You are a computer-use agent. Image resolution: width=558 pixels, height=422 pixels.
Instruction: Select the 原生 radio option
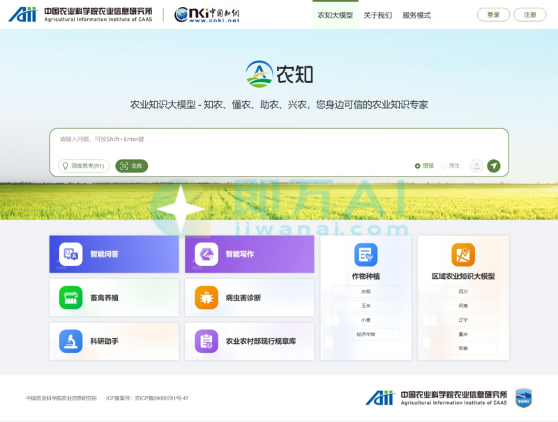point(444,166)
